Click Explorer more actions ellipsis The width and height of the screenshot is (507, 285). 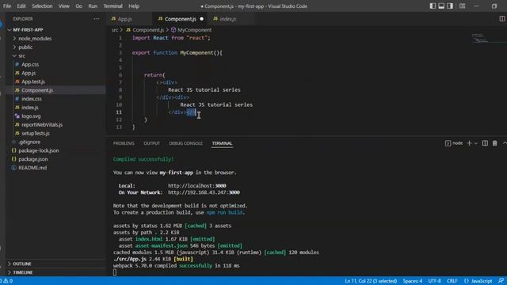(x=97, y=19)
